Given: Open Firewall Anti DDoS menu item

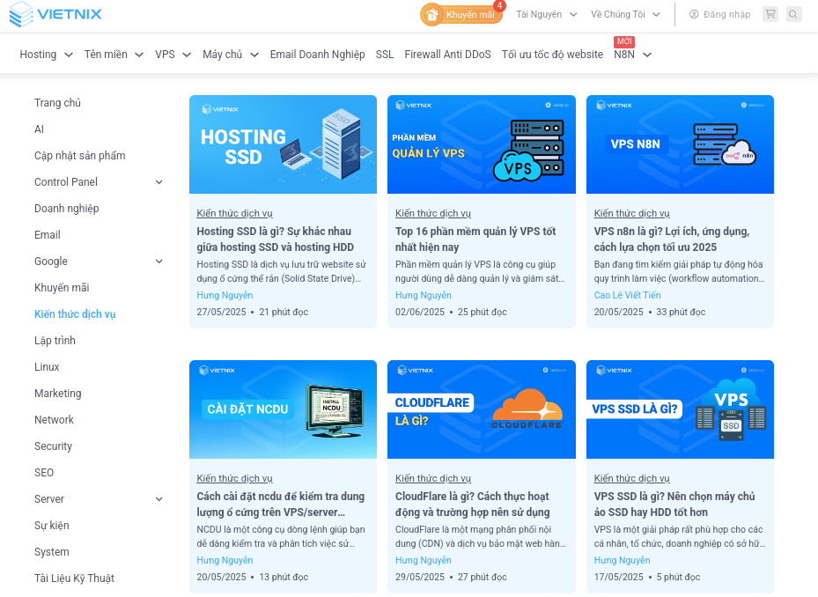Looking at the screenshot, I should tap(447, 55).
